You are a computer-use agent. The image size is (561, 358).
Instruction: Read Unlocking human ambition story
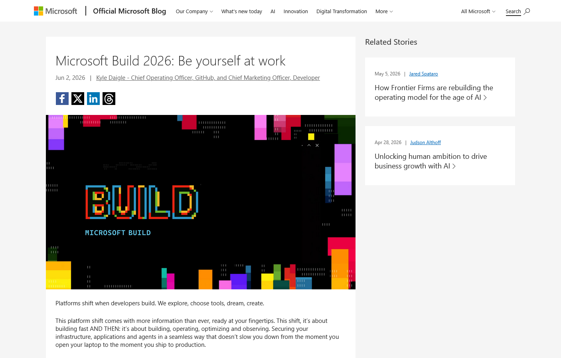pos(431,161)
